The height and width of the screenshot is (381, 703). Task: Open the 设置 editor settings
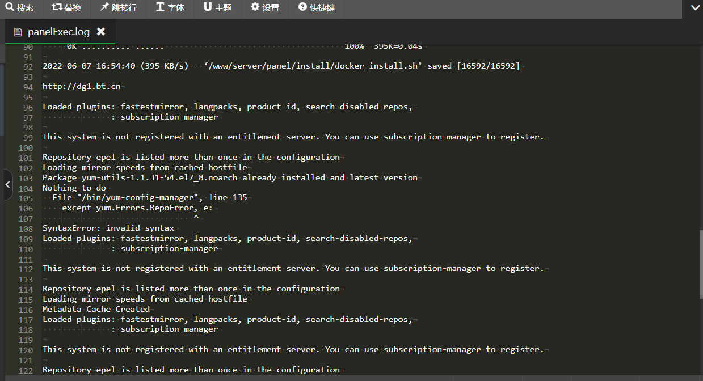(265, 8)
